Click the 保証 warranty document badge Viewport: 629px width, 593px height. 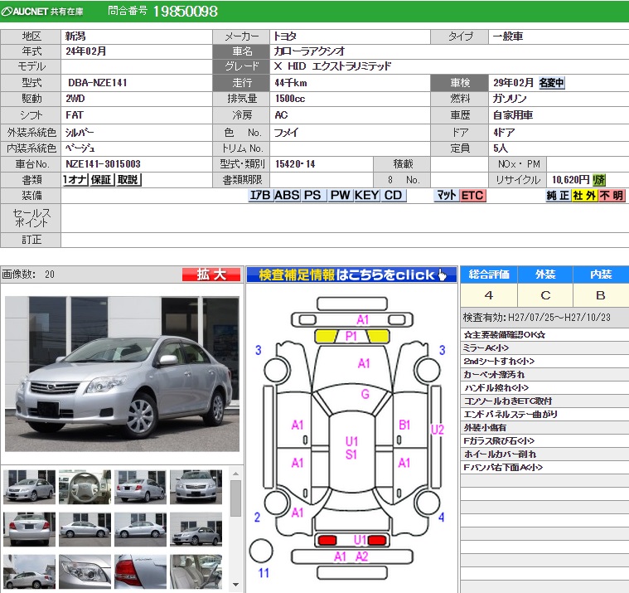[x=101, y=180]
